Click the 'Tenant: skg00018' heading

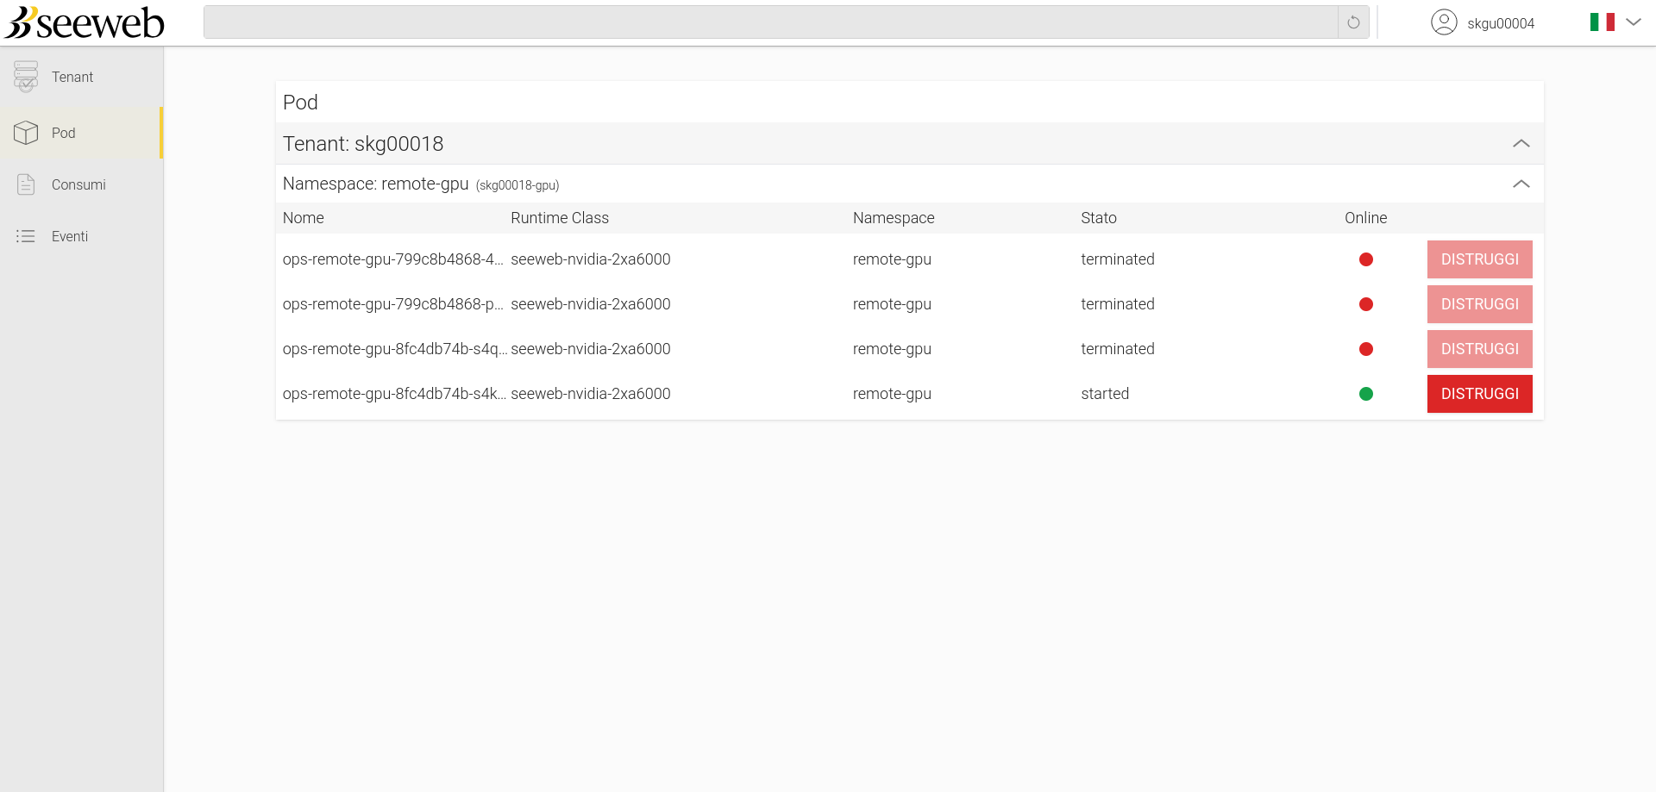(x=363, y=144)
